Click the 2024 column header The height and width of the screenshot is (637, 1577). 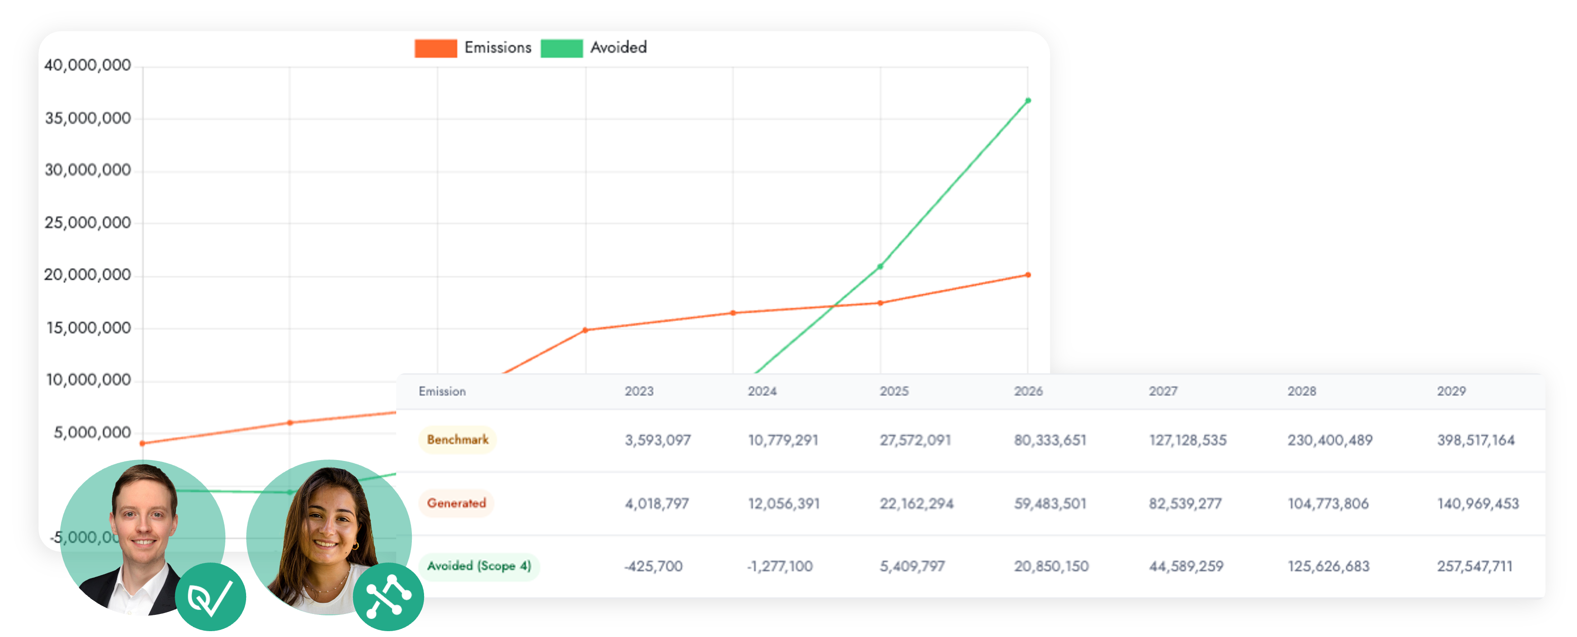tap(762, 391)
